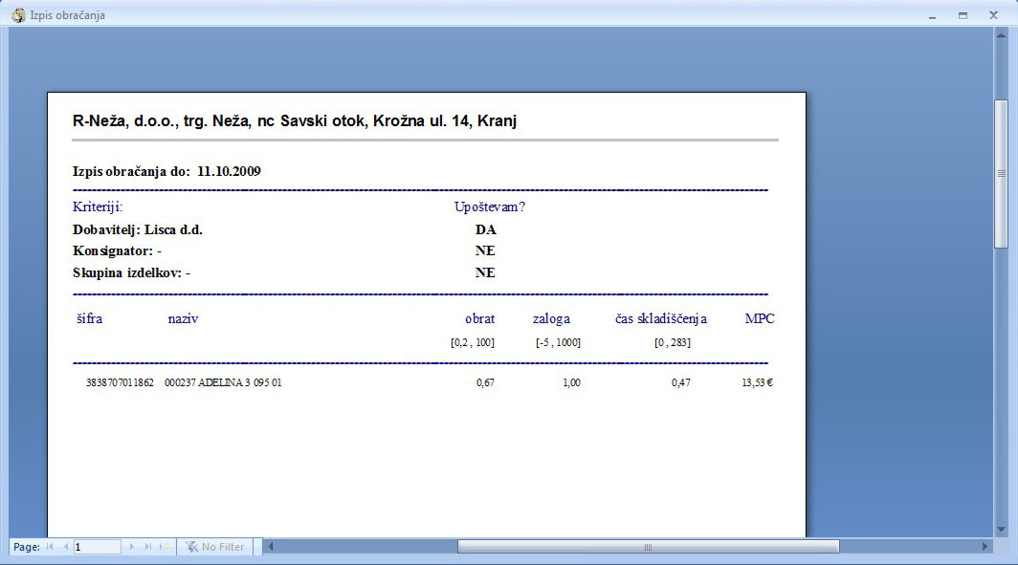Click the 'čas skladiščenja' column header

[x=660, y=318]
